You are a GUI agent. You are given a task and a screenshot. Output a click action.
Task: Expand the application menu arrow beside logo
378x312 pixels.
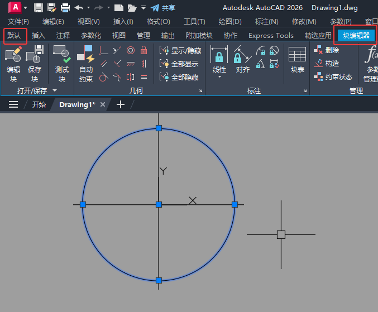26,8
